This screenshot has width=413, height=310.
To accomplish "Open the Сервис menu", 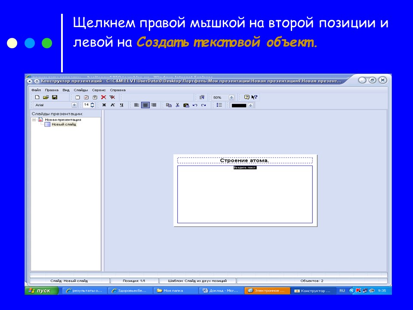I will 99,90.
